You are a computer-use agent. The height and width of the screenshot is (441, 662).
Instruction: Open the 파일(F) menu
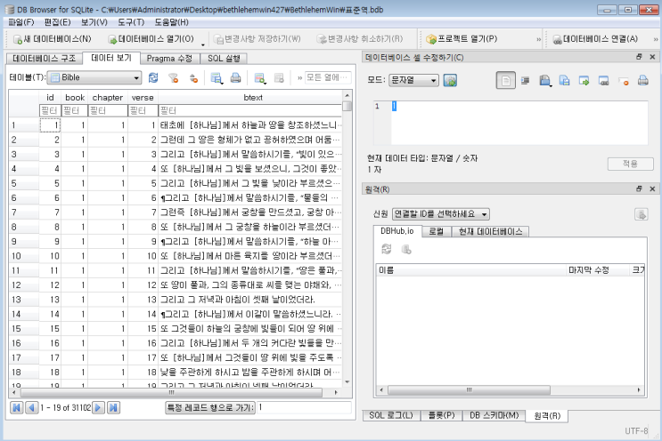[21, 22]
